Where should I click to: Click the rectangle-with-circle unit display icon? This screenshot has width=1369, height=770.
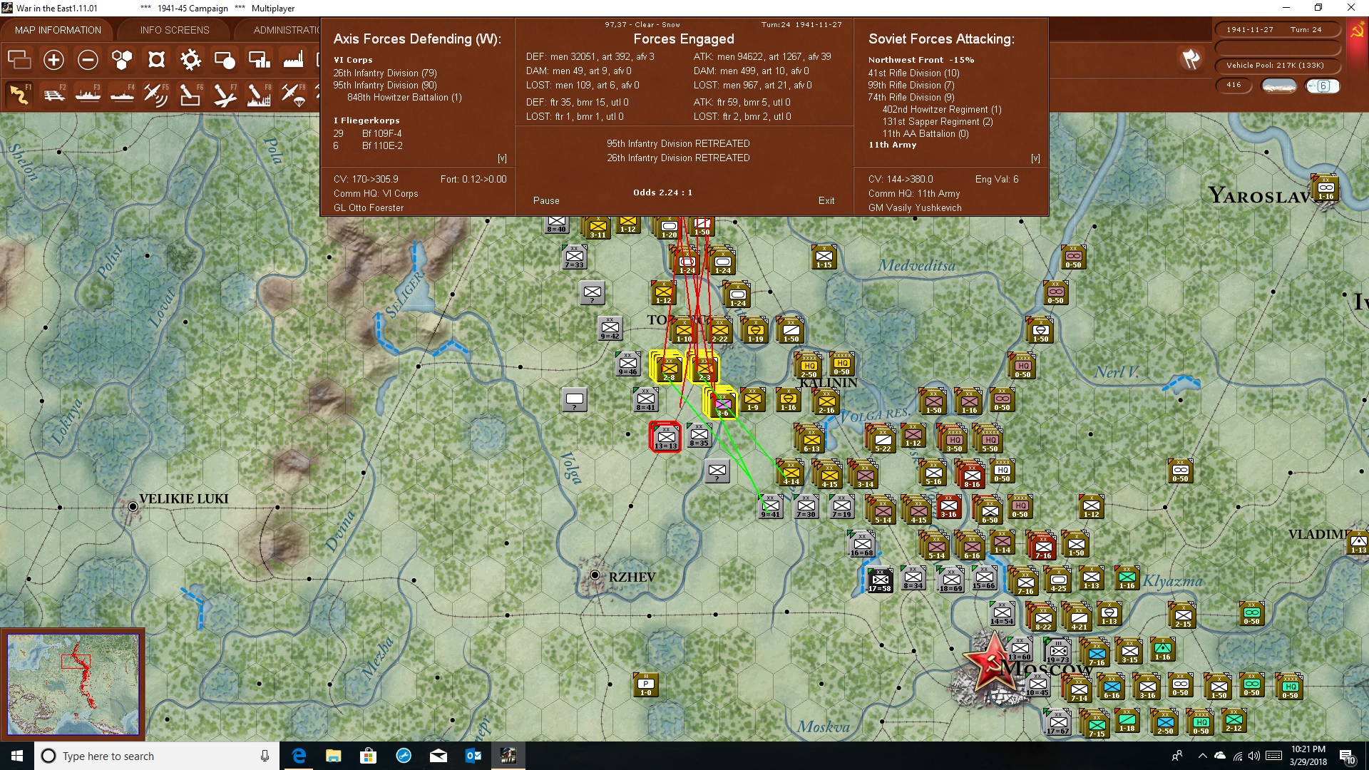click(x=225, y=60)
